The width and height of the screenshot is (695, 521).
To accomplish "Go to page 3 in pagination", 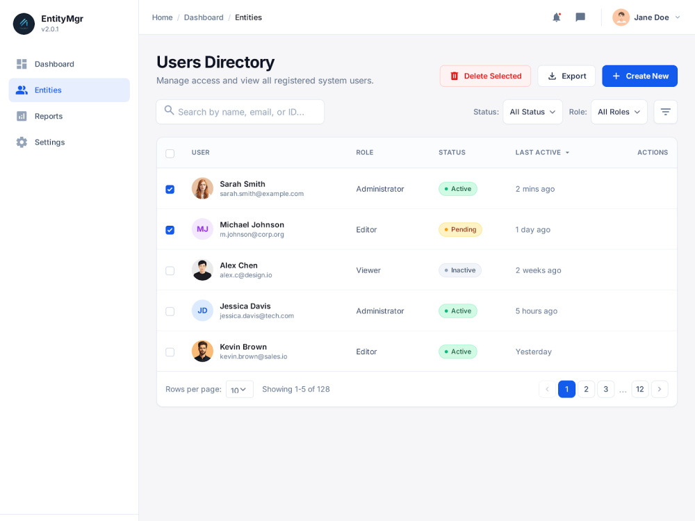I will click(605, 389).
